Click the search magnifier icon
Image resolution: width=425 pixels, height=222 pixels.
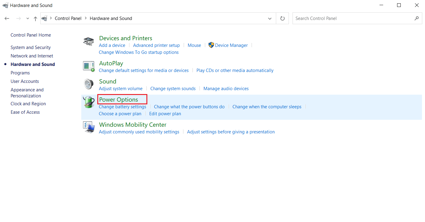click(417, 18)
